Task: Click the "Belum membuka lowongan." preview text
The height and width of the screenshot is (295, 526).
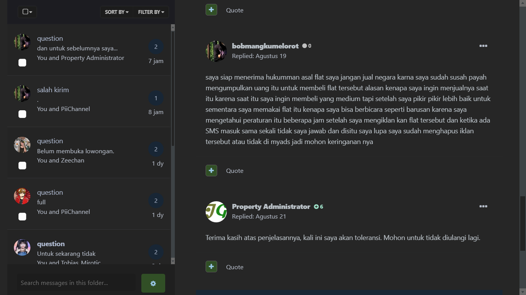Action: click(x=76, y=151)
